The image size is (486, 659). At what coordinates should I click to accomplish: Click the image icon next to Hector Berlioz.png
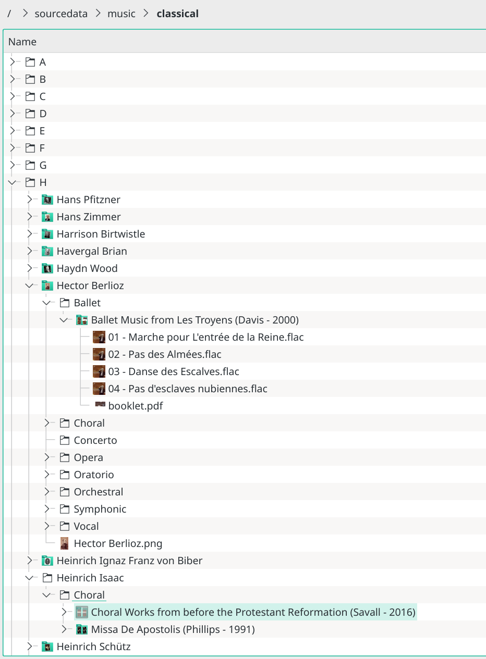pyautogui.click(x=64, y=543)
